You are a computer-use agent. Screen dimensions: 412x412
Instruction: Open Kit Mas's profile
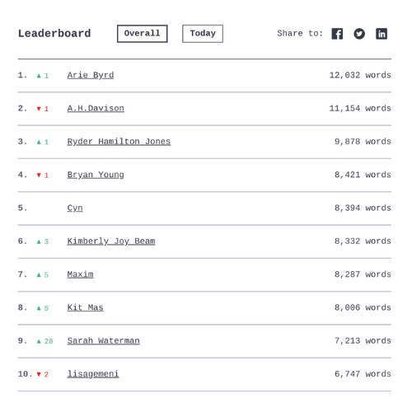click(86, 308)
